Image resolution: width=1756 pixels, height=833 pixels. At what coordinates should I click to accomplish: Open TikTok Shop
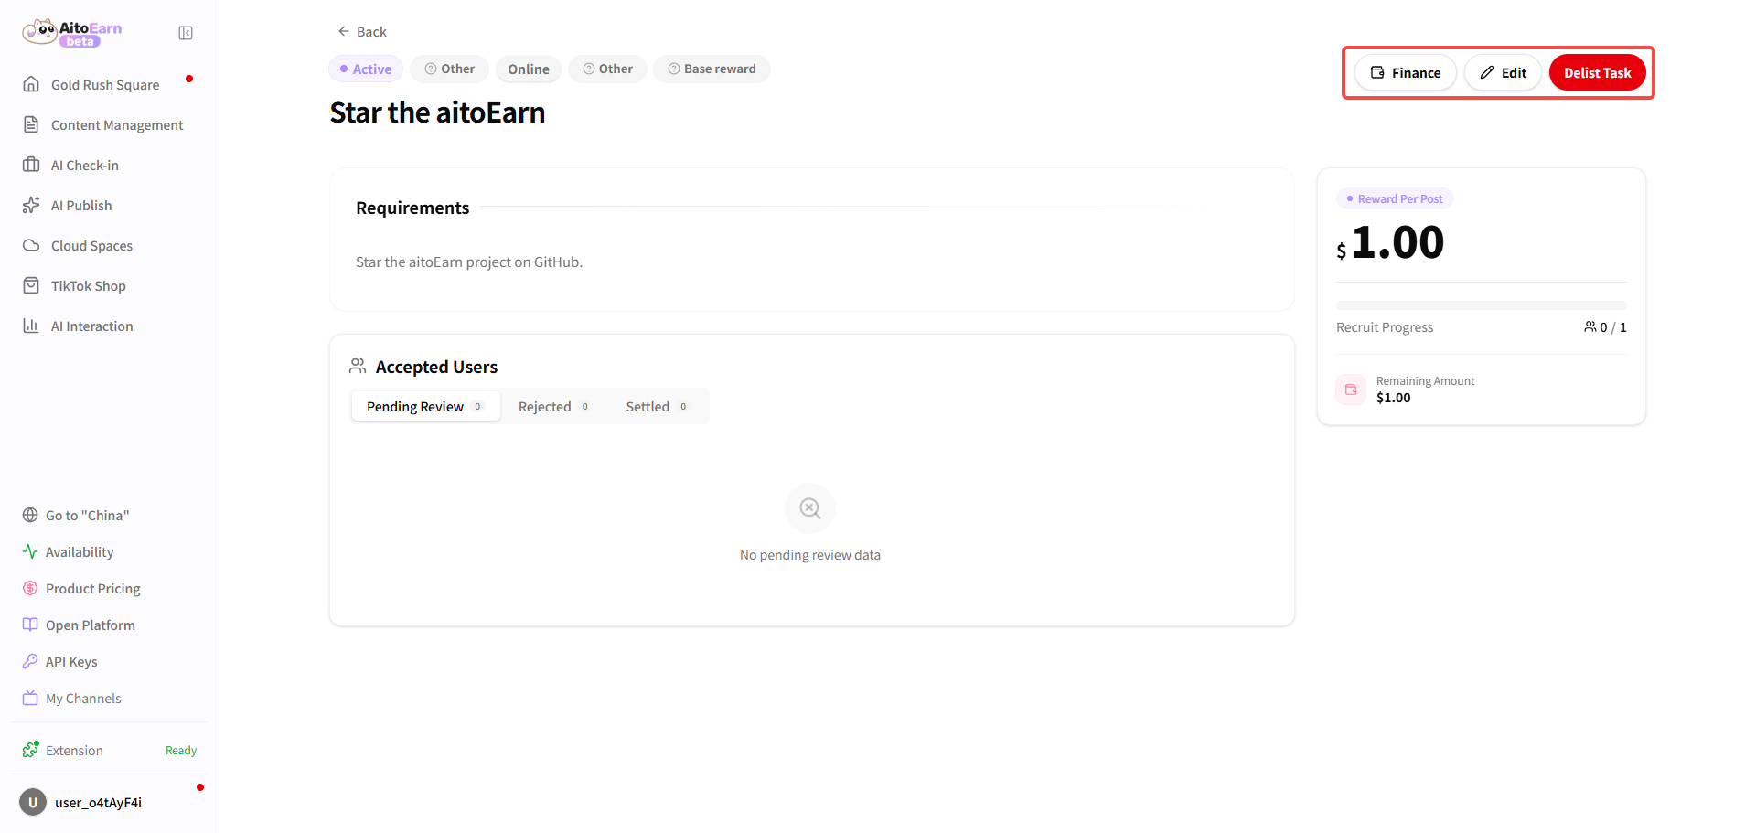tap(110, 285)
